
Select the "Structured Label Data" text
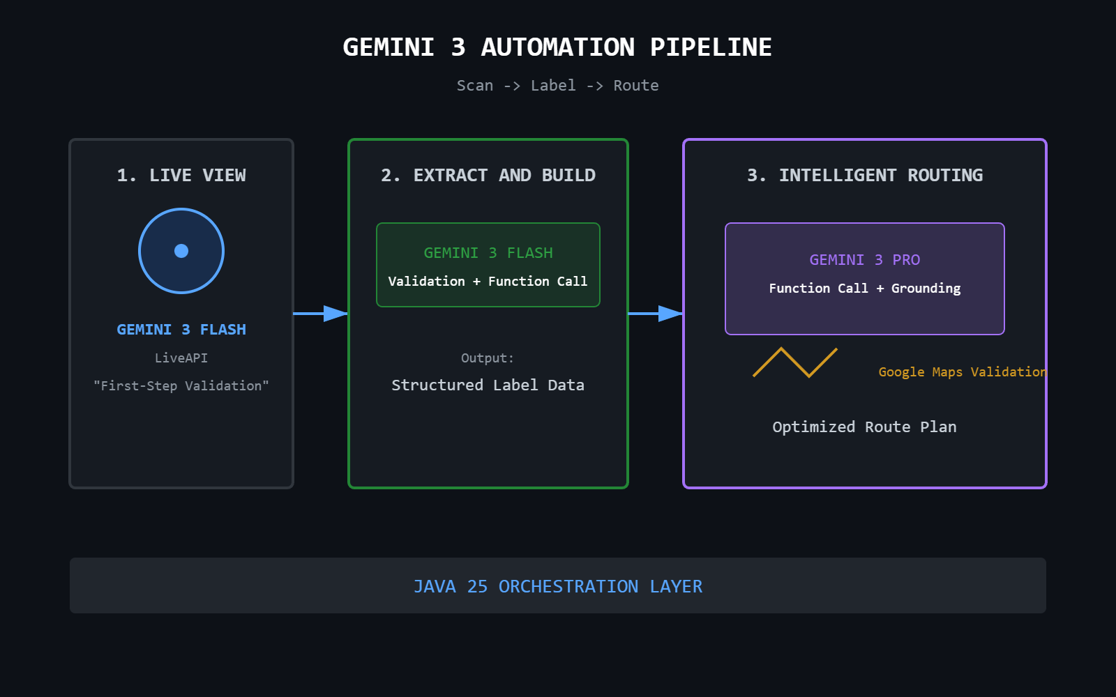488,385
